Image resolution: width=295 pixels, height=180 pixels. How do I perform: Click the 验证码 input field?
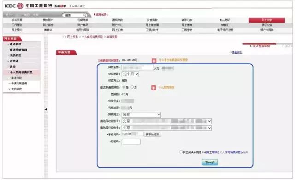click(x=131, y=141)
